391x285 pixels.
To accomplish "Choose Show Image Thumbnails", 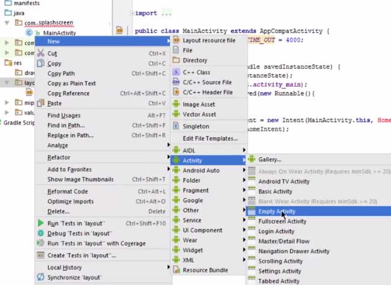I will point(103,179).
